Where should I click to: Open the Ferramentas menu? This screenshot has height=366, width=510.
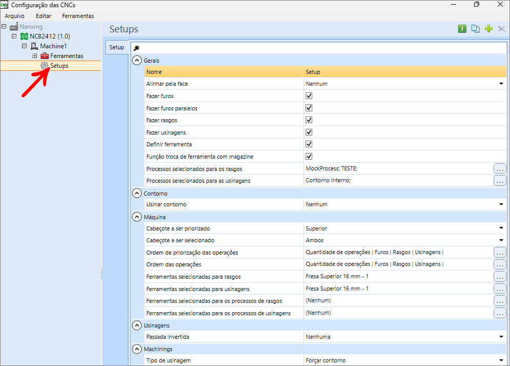[x=78, y=16]
